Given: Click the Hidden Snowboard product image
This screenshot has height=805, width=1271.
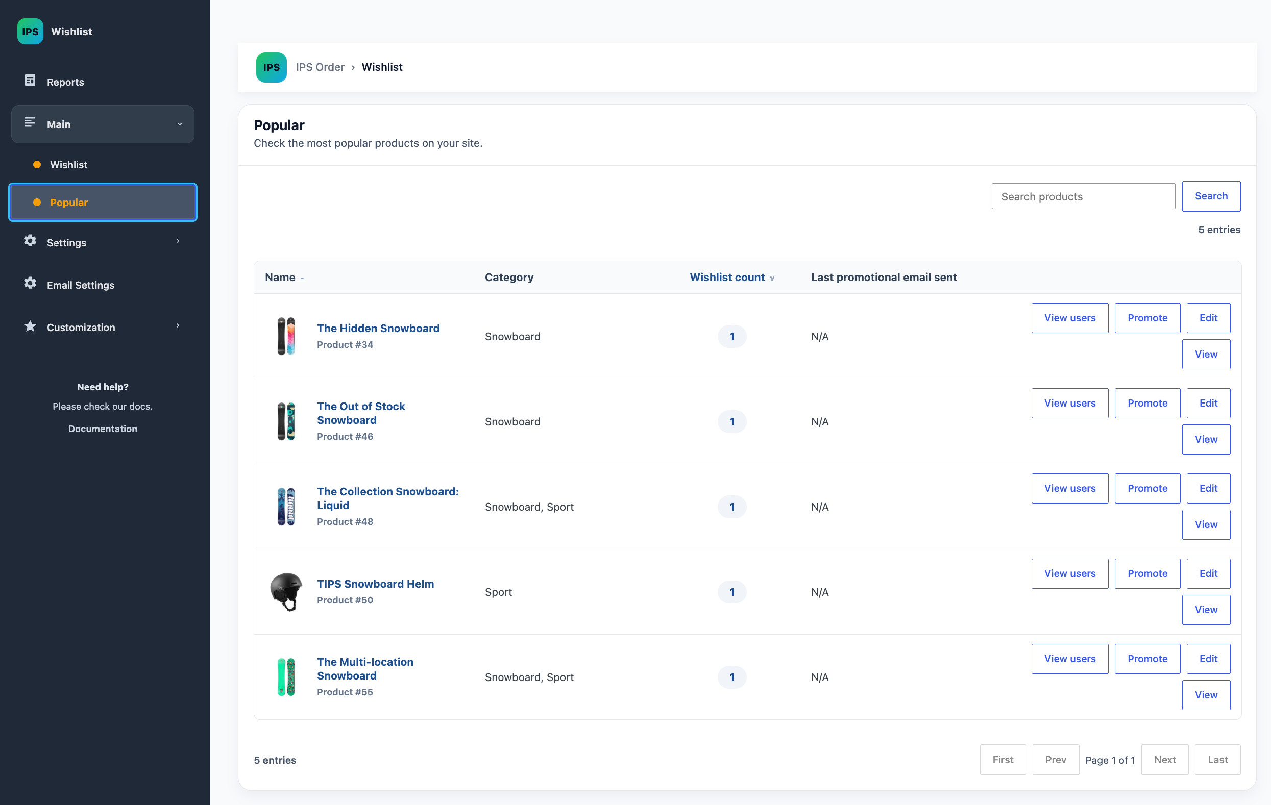Looking at the screenshot, I should click(x=286, y=336).
